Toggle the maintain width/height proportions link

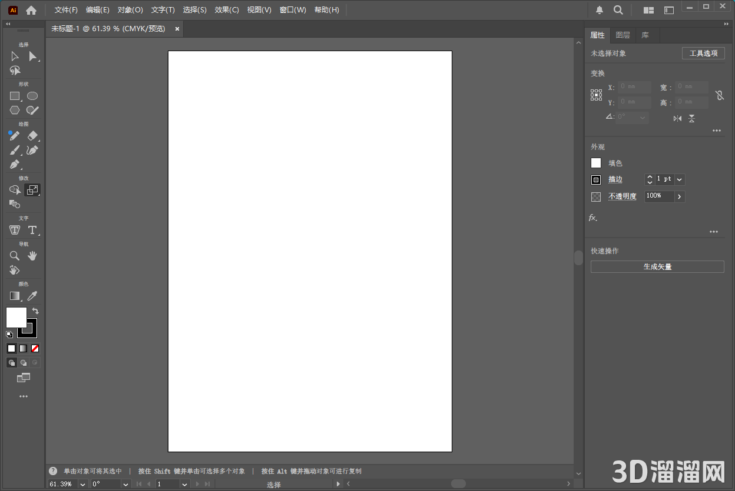(719, 95)
